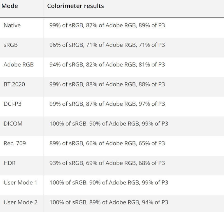The height and width of the screenshot is (212, 224).
Task: Select the sRGB mode cell
Action: point(11,45)
